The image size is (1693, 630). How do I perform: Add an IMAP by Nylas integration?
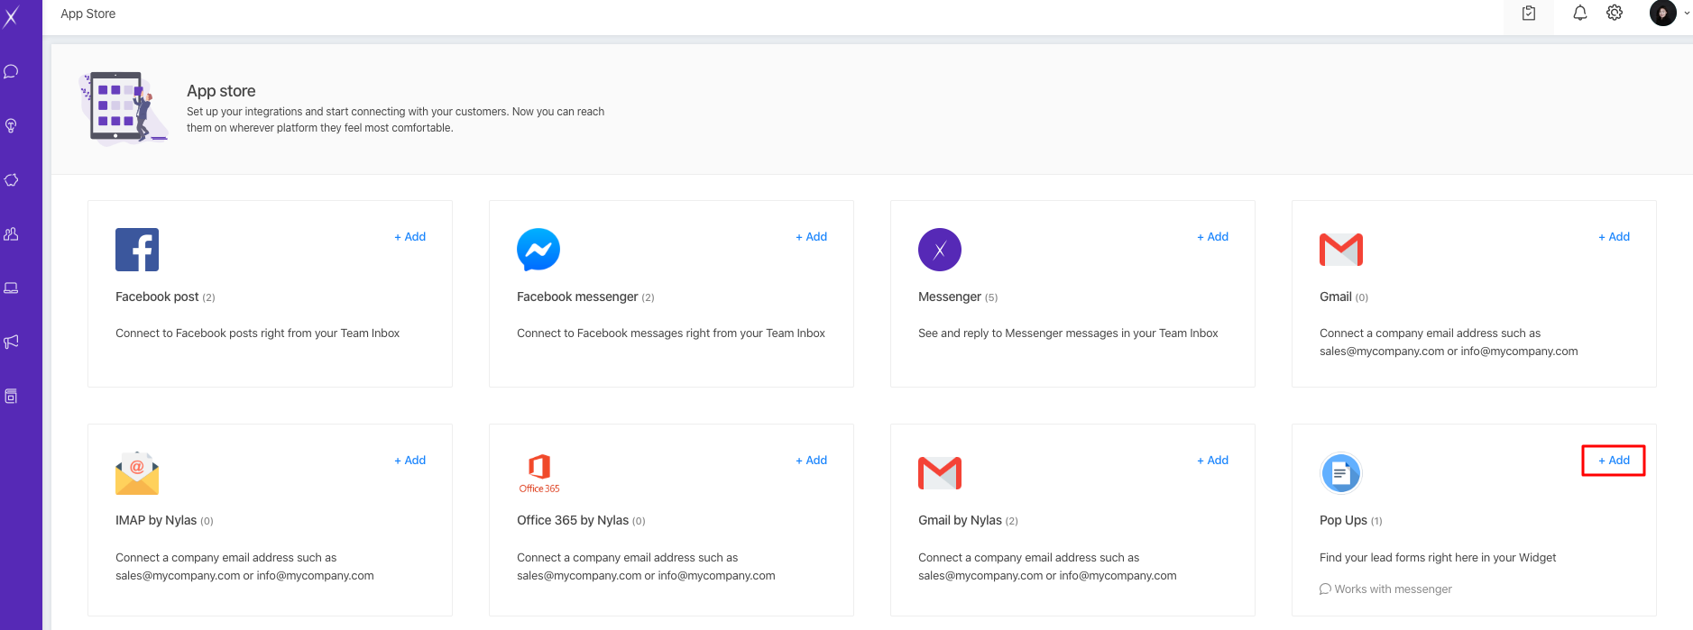click(x=410, y=461)
